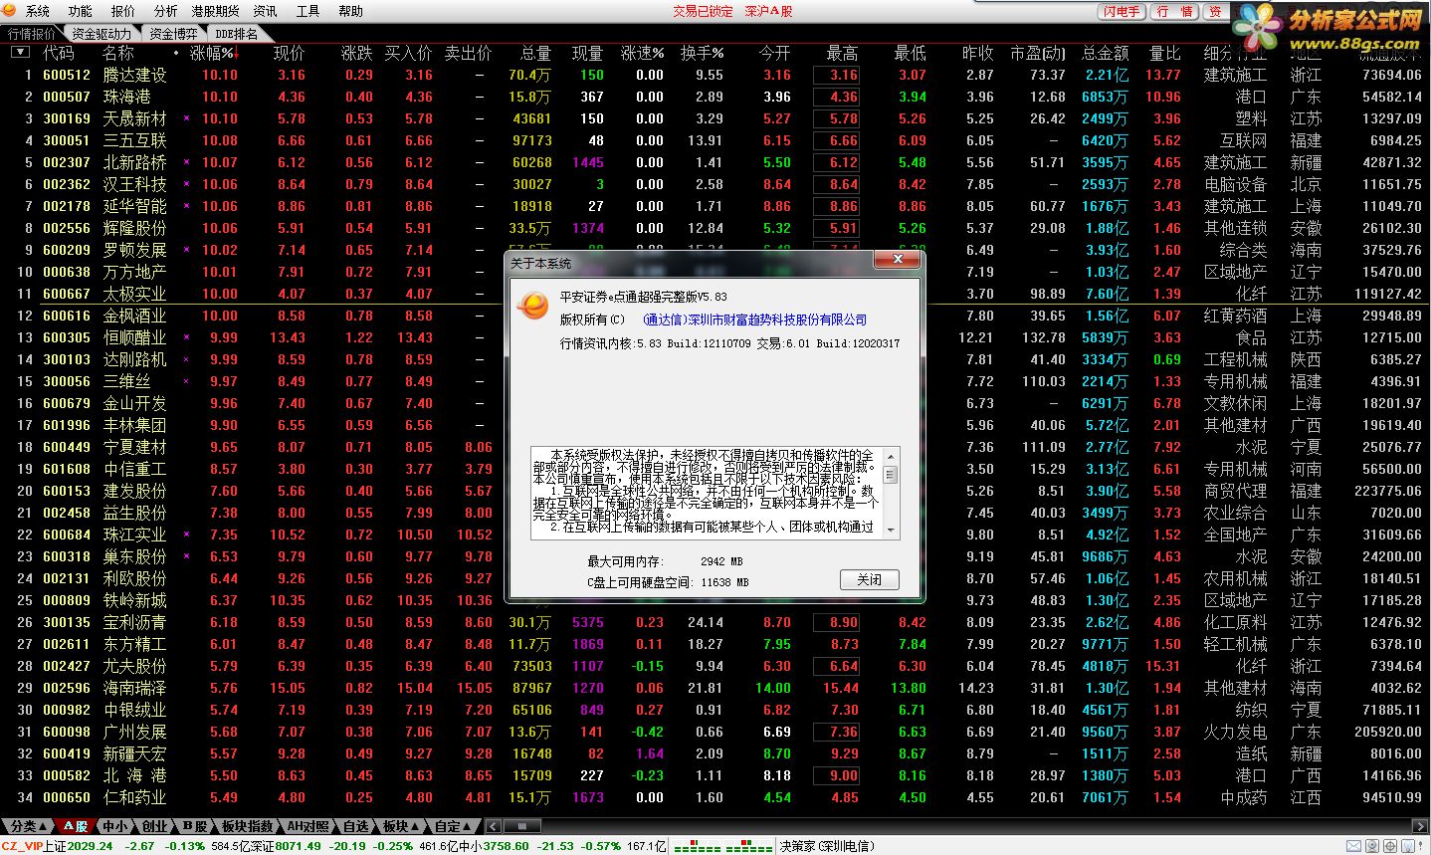Click the 闪电手 button at top right
The width and height of the screenshot is (1431, 855).
tap(1122, 11)
